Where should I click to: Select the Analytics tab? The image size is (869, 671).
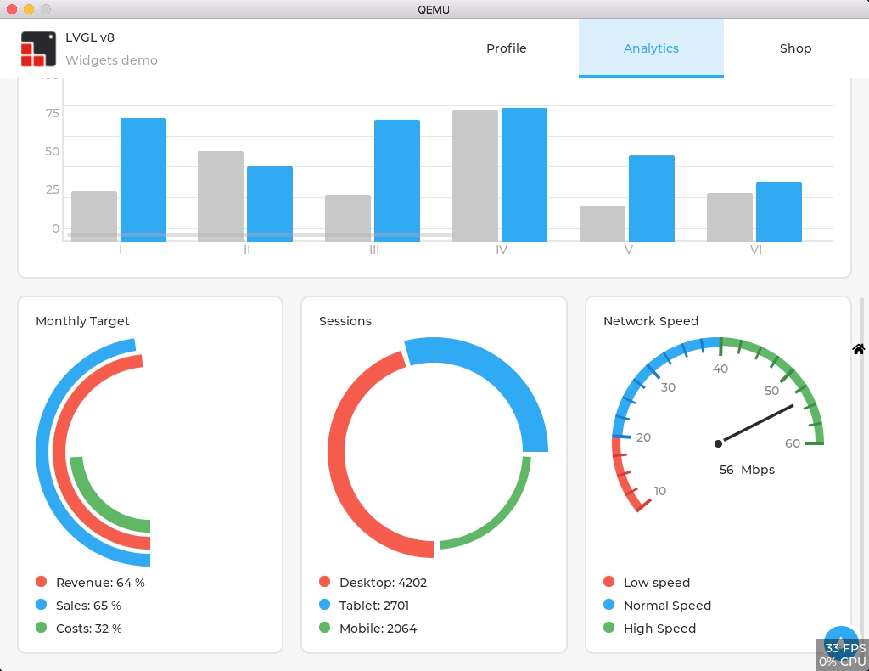pos(651,48)
